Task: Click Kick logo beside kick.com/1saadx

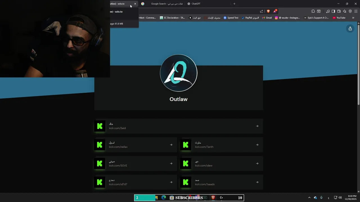Action: click(x=186, y=182)
